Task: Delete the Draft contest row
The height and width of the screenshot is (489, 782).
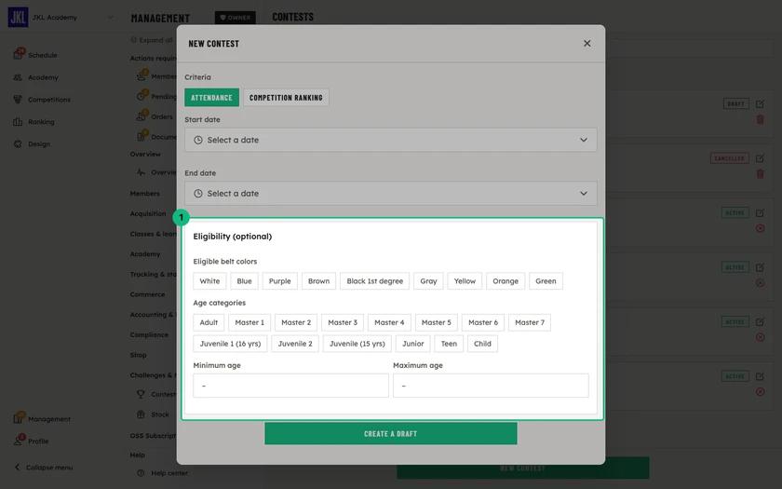Action: pyautogui.click(x=760, y=119)
